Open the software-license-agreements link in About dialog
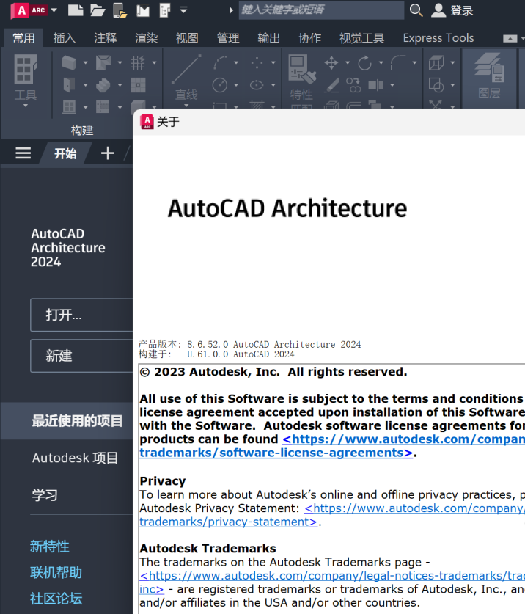Viewport: 525px width, 614px height. pos(276,453)
